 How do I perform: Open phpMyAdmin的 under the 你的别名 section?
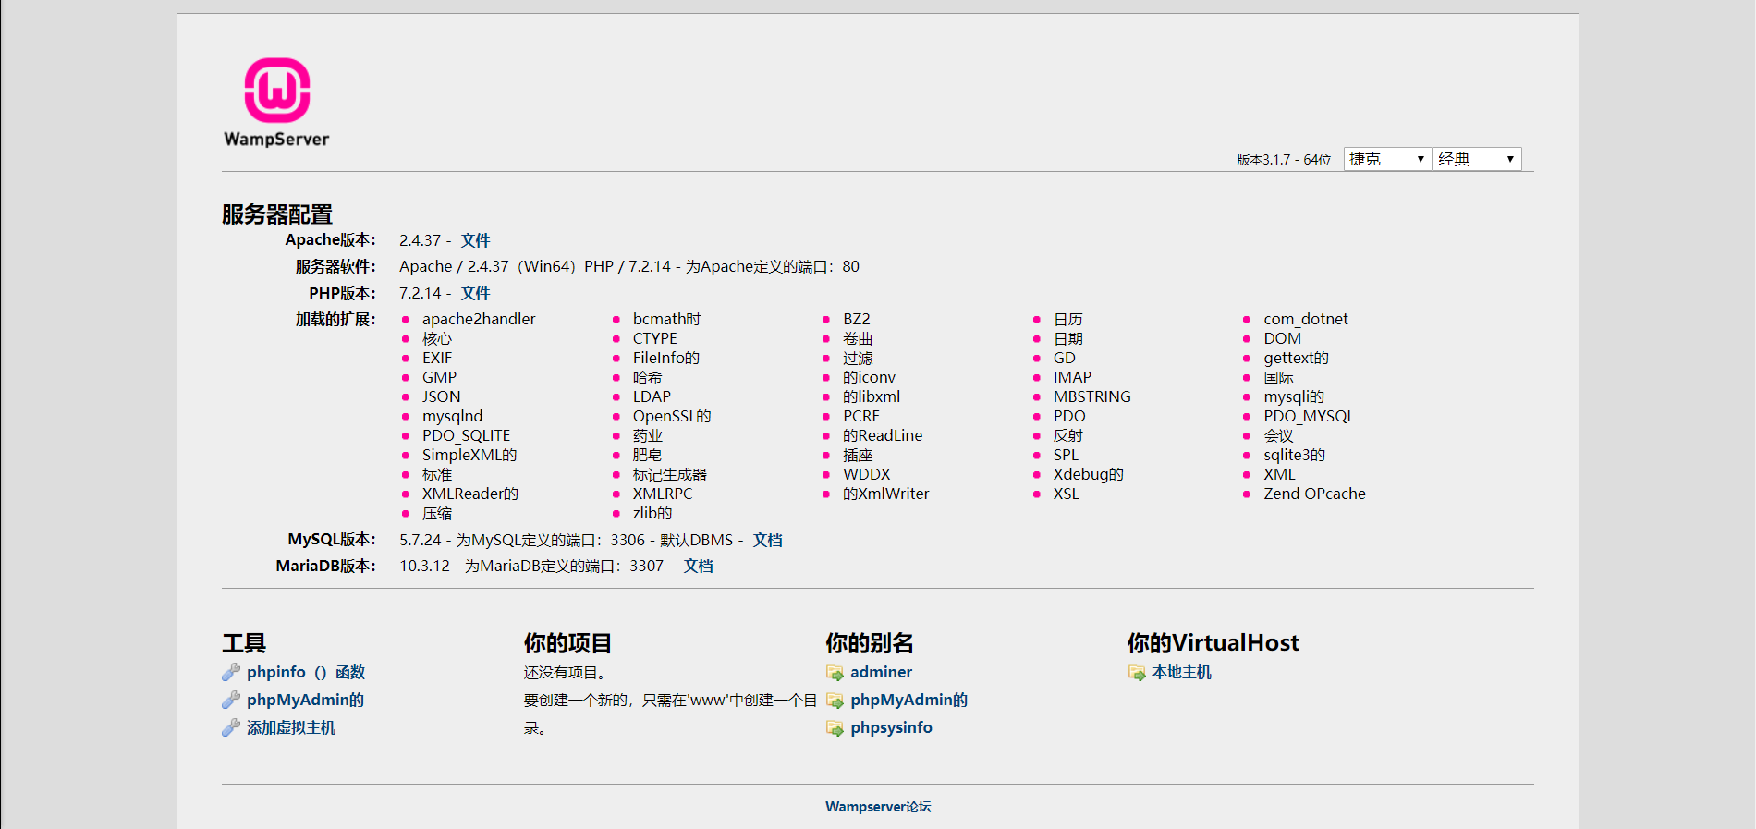(908, 700)
